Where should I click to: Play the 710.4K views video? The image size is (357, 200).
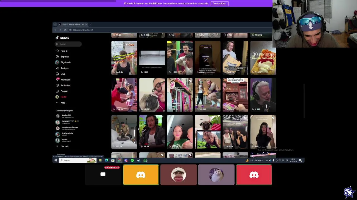coord(124,132)
